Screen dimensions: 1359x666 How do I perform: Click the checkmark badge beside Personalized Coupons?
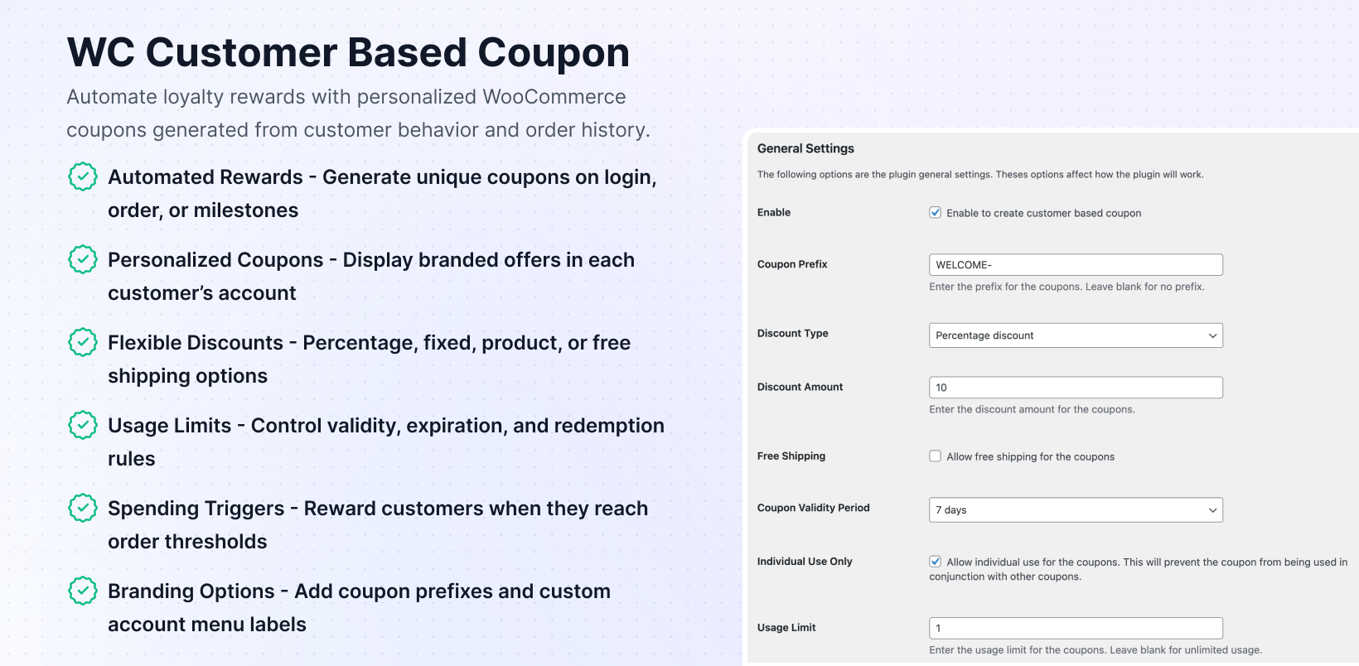[x=83, y=259]
